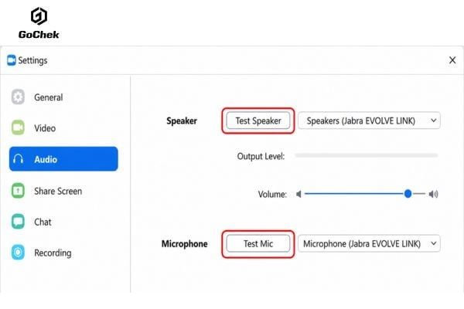
Task: Click the Test Mic button
Action: tap(258, 243)
